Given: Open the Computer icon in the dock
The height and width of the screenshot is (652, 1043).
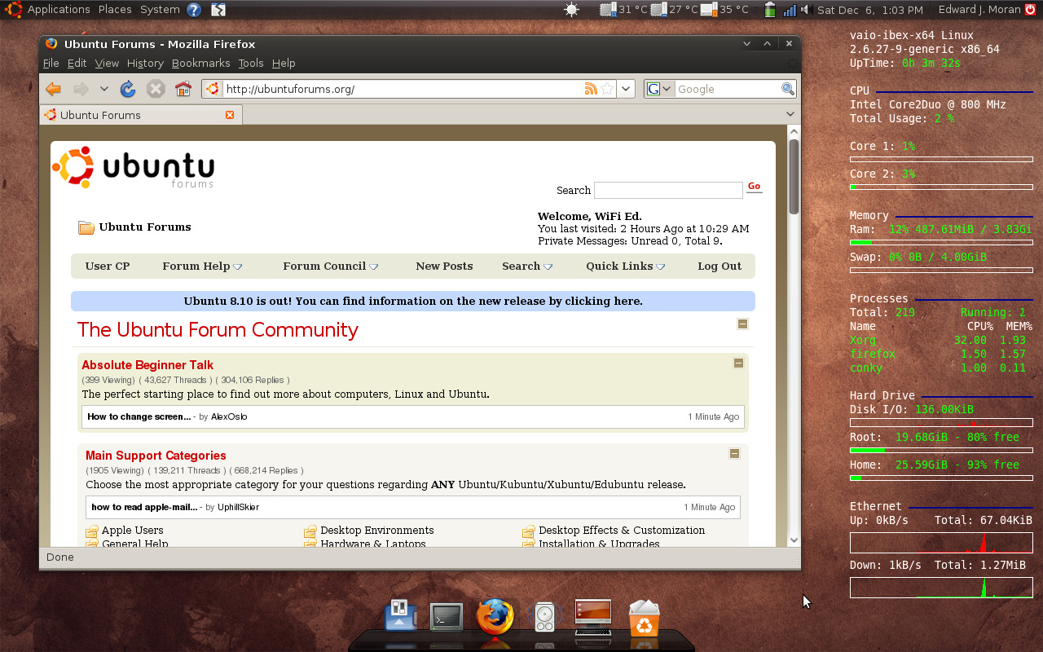Looking at the screenshot, I should (593, 617).
